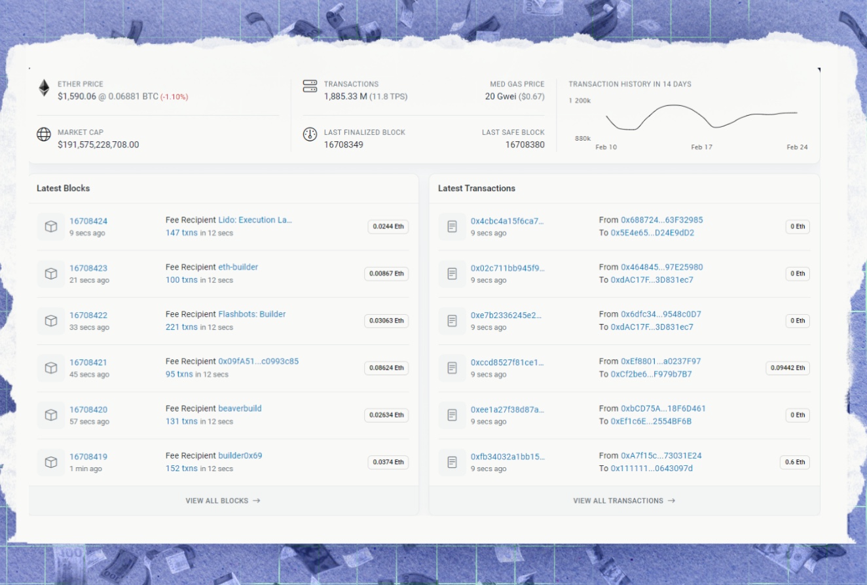Click document icon for transaction 0x02c711bb945f9
Image resolution: width=867 pixels, height=585 pixels.
[x=452, y=274]
